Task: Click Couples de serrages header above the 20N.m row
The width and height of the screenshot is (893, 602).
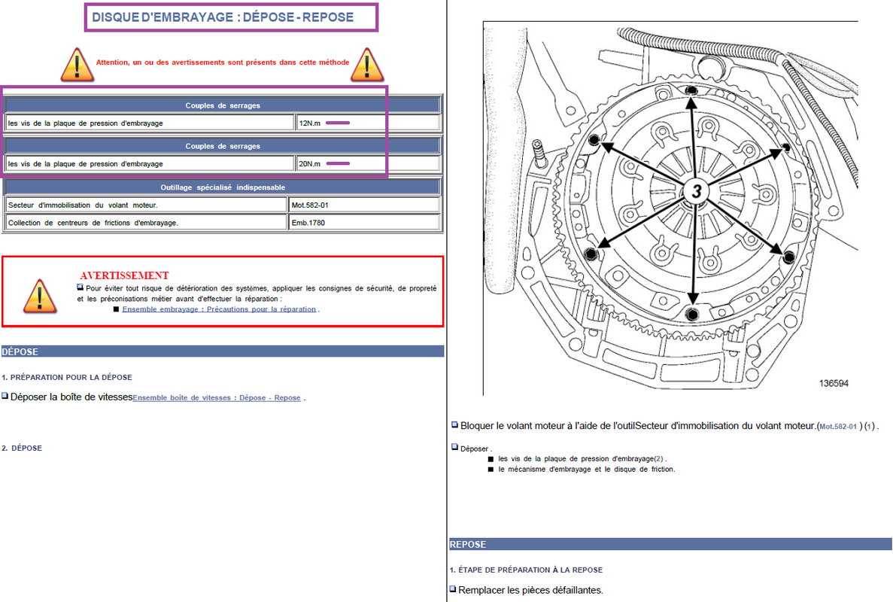Action: pos(223,147)
